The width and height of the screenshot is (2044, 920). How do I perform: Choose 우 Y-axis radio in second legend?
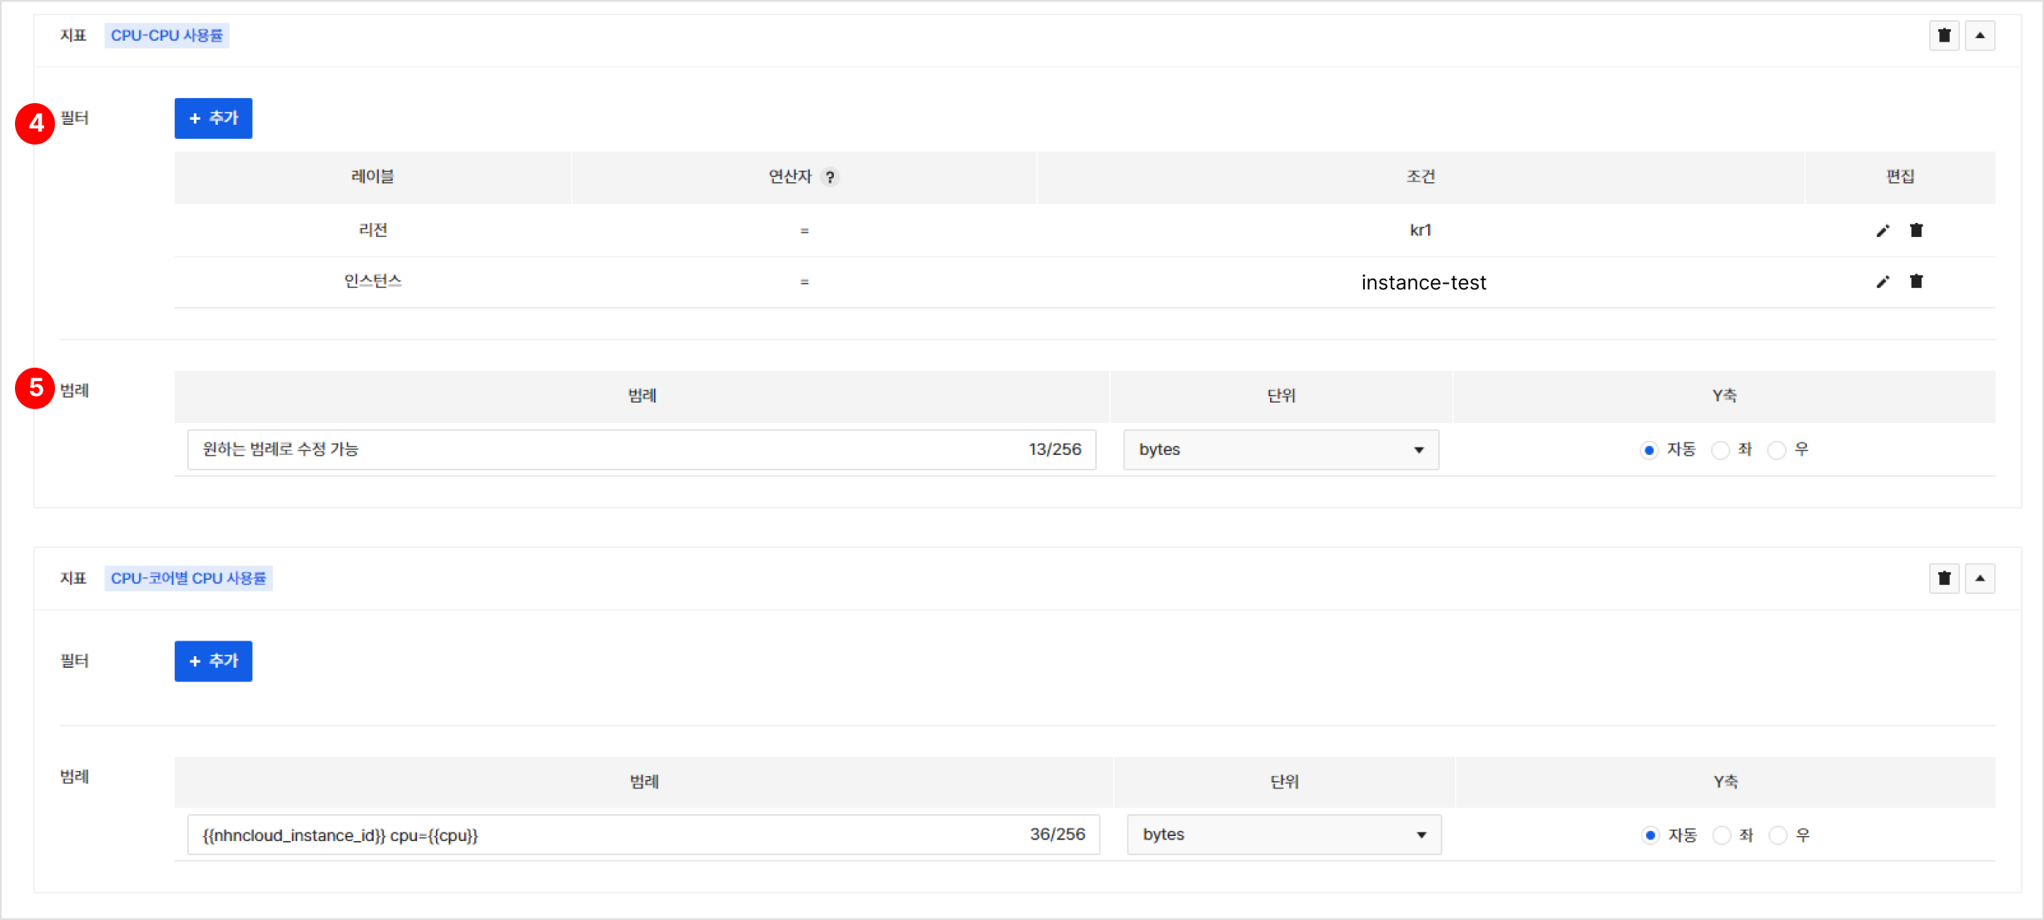pos(1778,835)
